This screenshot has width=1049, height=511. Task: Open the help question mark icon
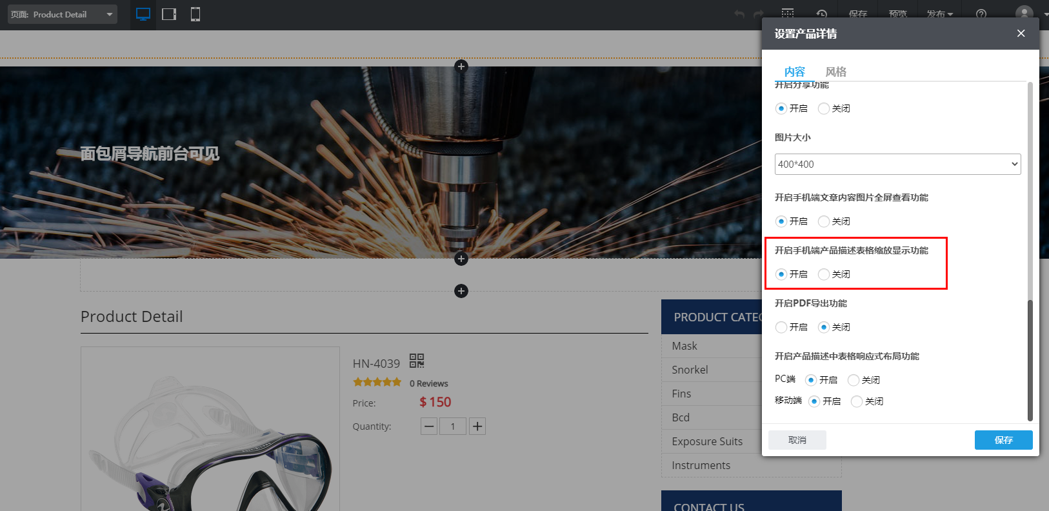(981, 14)
